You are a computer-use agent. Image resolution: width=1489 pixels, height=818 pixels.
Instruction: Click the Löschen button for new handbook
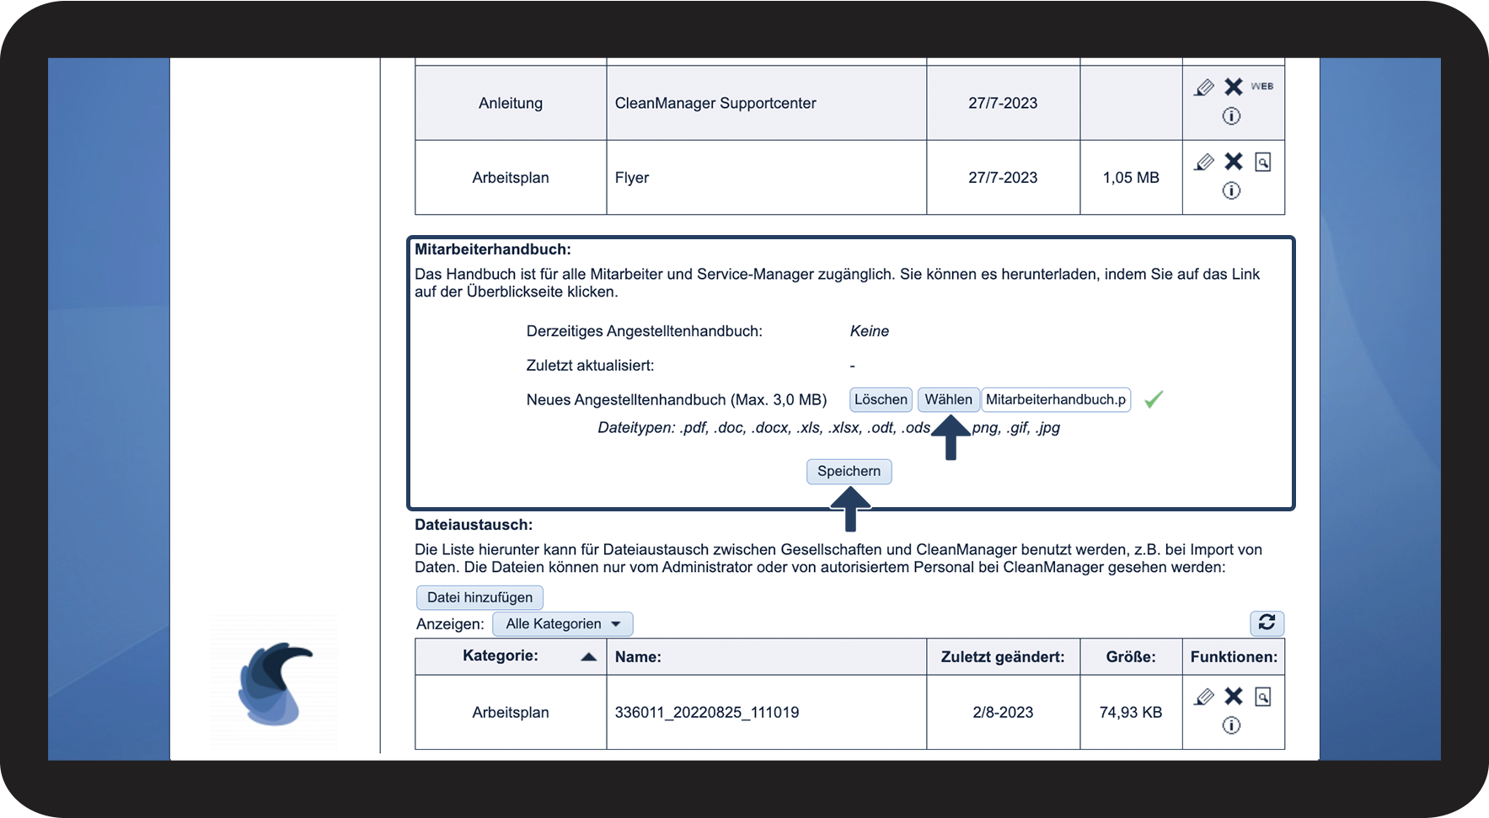[881, 399]
